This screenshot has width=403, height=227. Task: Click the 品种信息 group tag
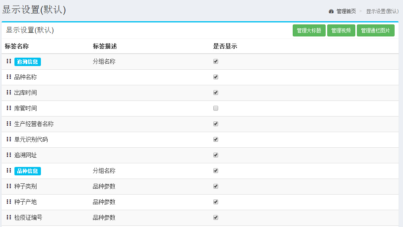[28, 171]
